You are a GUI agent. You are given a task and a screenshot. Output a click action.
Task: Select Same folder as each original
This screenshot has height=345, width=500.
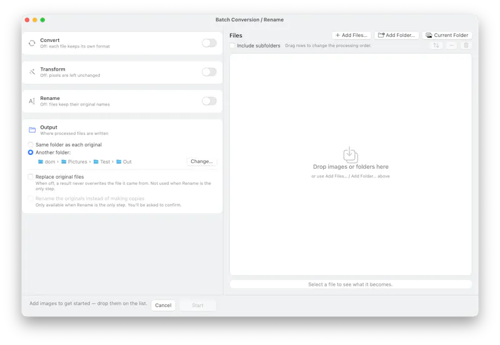coord(31,144)
